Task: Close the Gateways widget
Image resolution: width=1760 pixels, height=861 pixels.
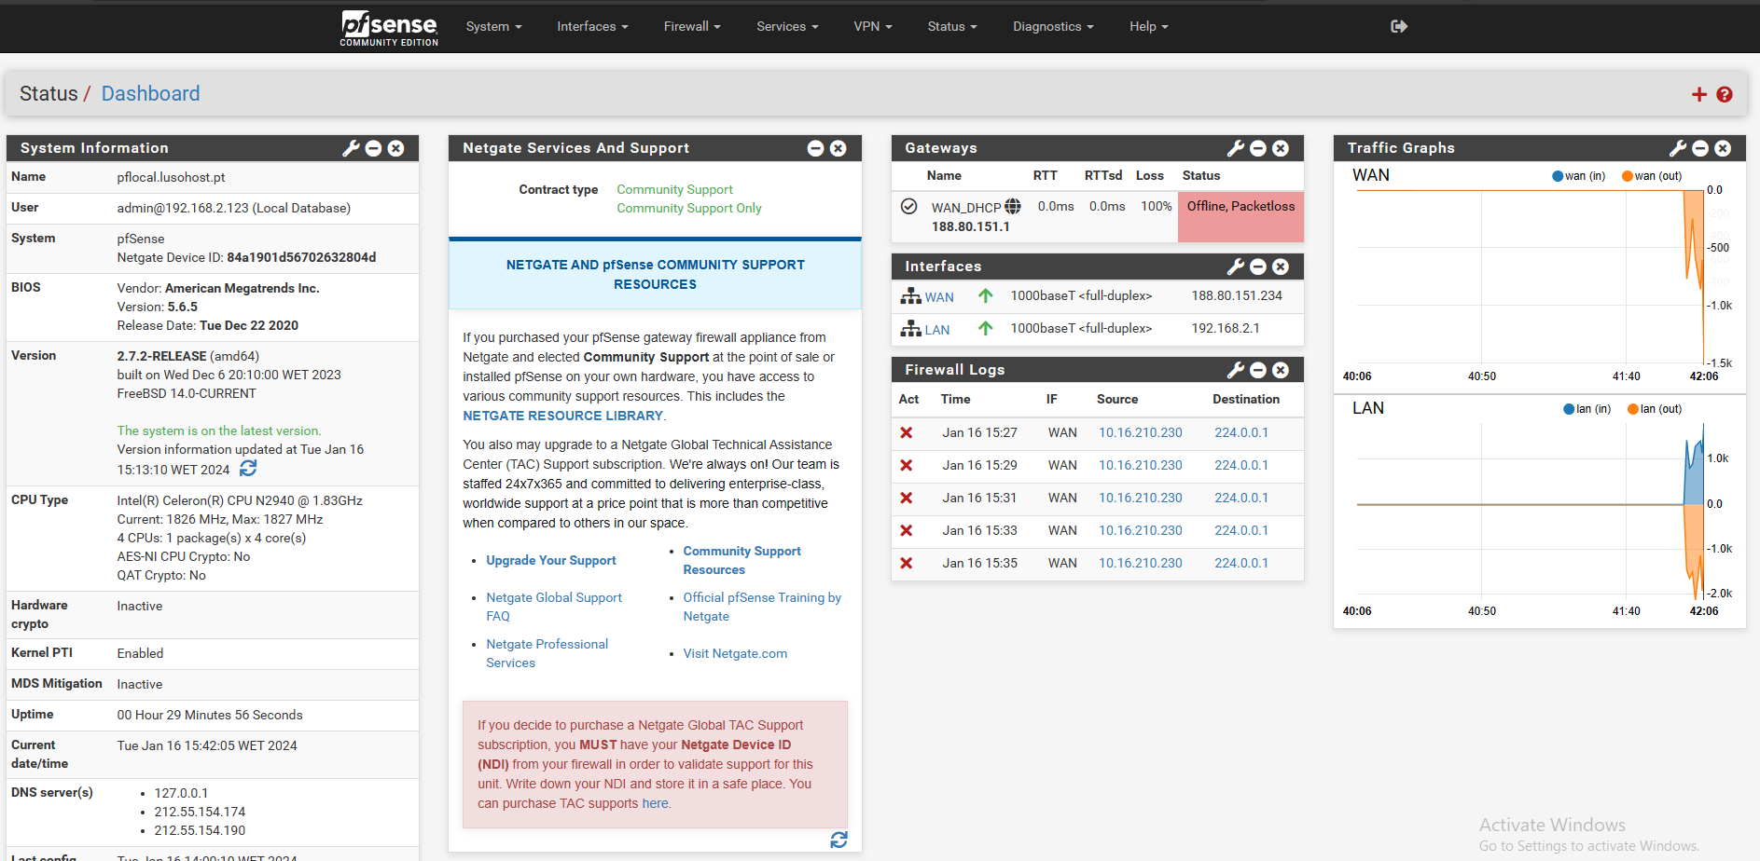Action: [x=1281, y=148]
